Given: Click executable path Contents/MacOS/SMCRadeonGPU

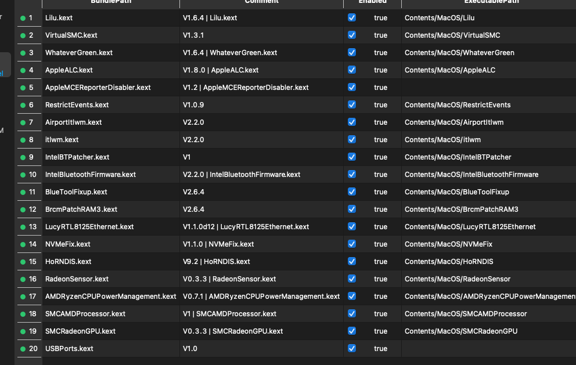Looking at the screenshot, I should click(461, 331).
